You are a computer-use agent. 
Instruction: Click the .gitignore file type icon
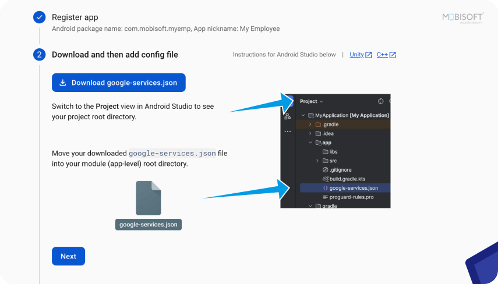pos(325,170)
